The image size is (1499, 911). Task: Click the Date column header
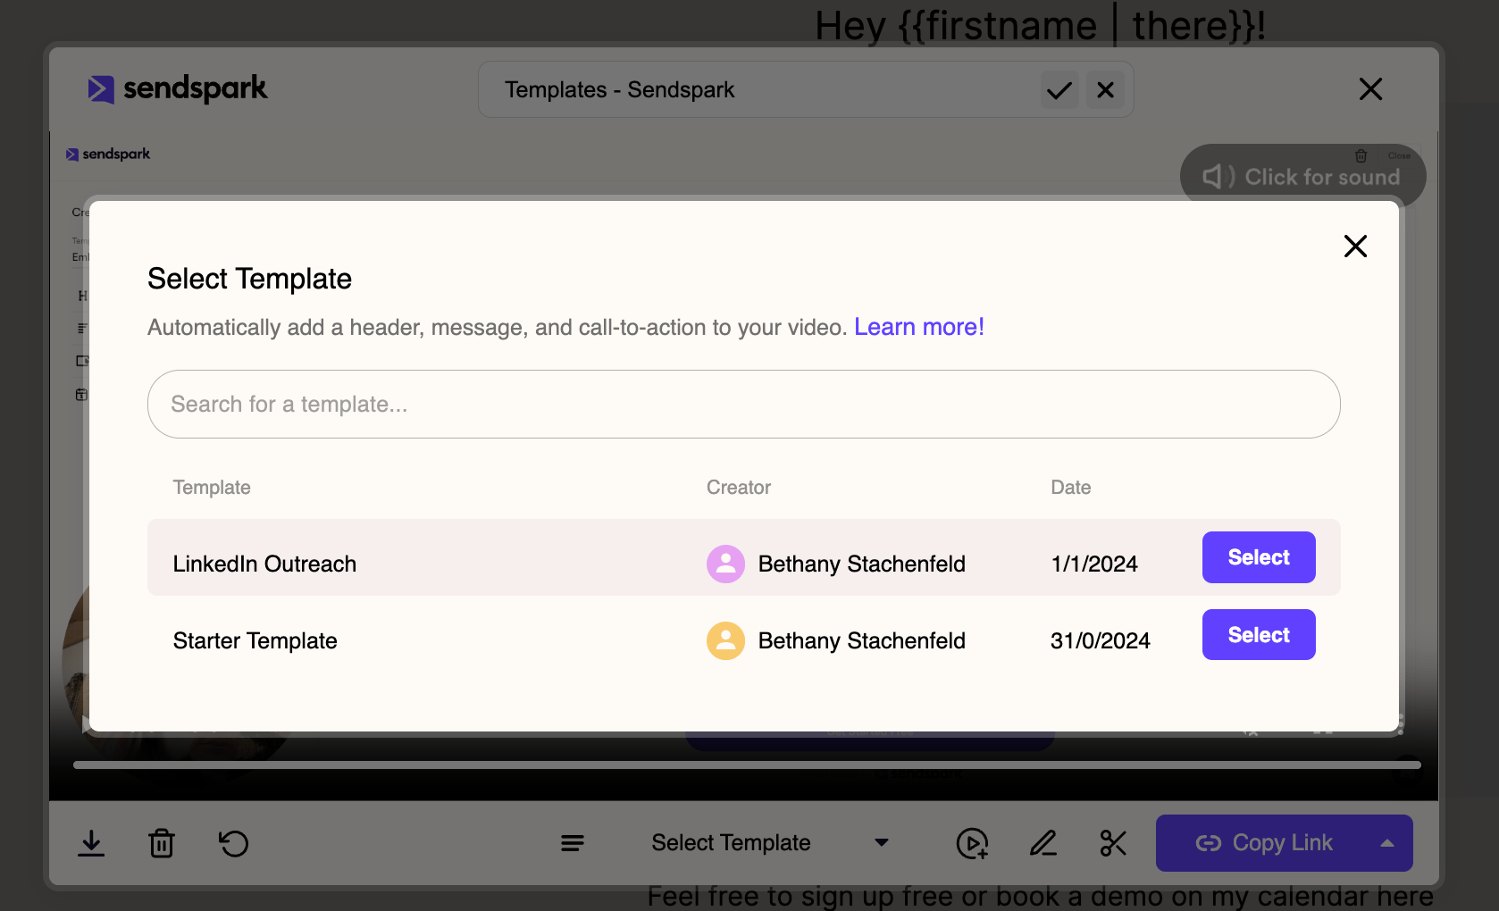click(x=1071, y=488)
